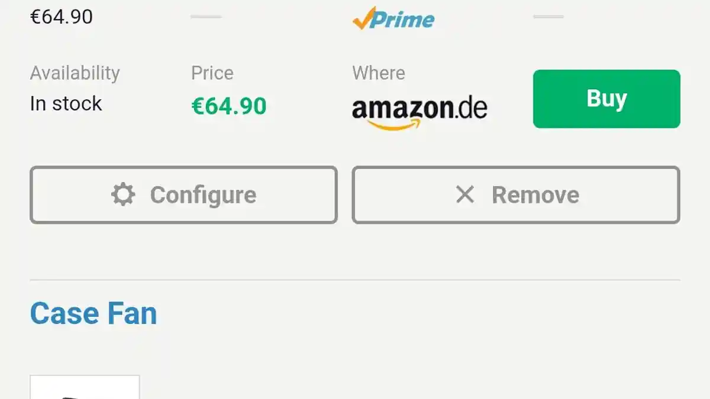This screenshot has width=710, height=399.
Task: Click the gear icon on Configure
Action: click(123, 194)
